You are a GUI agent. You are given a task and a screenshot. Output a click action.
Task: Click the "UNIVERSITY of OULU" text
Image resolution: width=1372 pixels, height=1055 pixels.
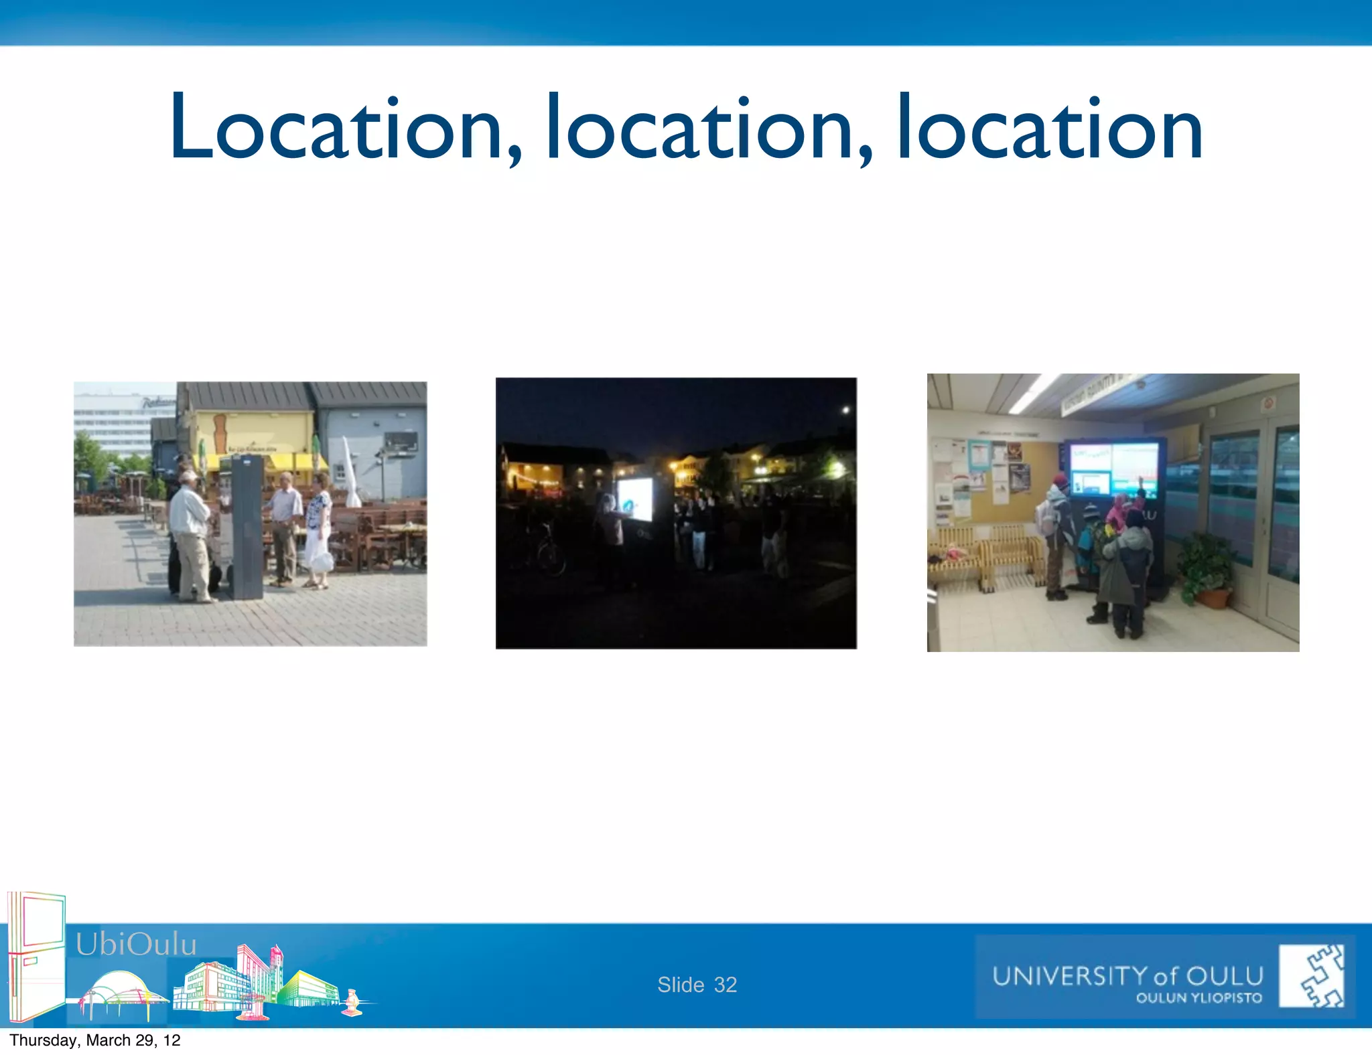click(x=1127, y=976)
